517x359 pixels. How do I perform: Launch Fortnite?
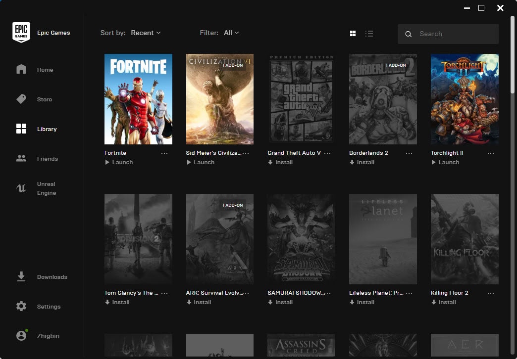119,162
